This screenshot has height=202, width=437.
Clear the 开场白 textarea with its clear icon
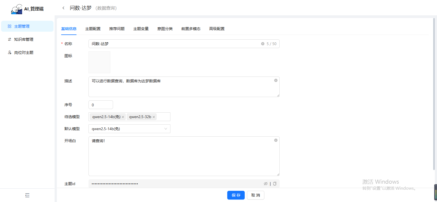276,140
